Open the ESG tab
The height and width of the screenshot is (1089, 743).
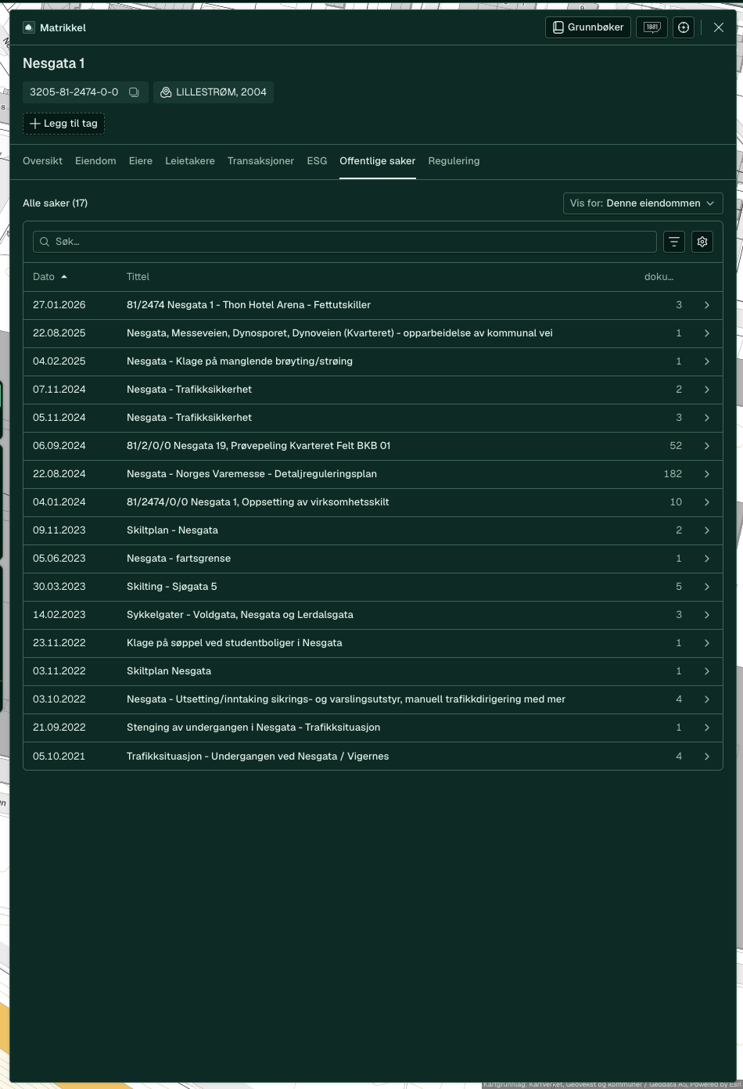pos(317,161)
